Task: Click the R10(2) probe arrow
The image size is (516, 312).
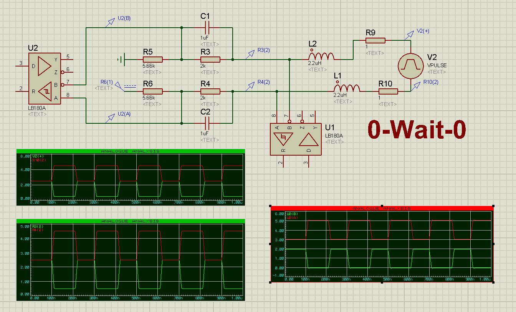Action: point(416,84)
